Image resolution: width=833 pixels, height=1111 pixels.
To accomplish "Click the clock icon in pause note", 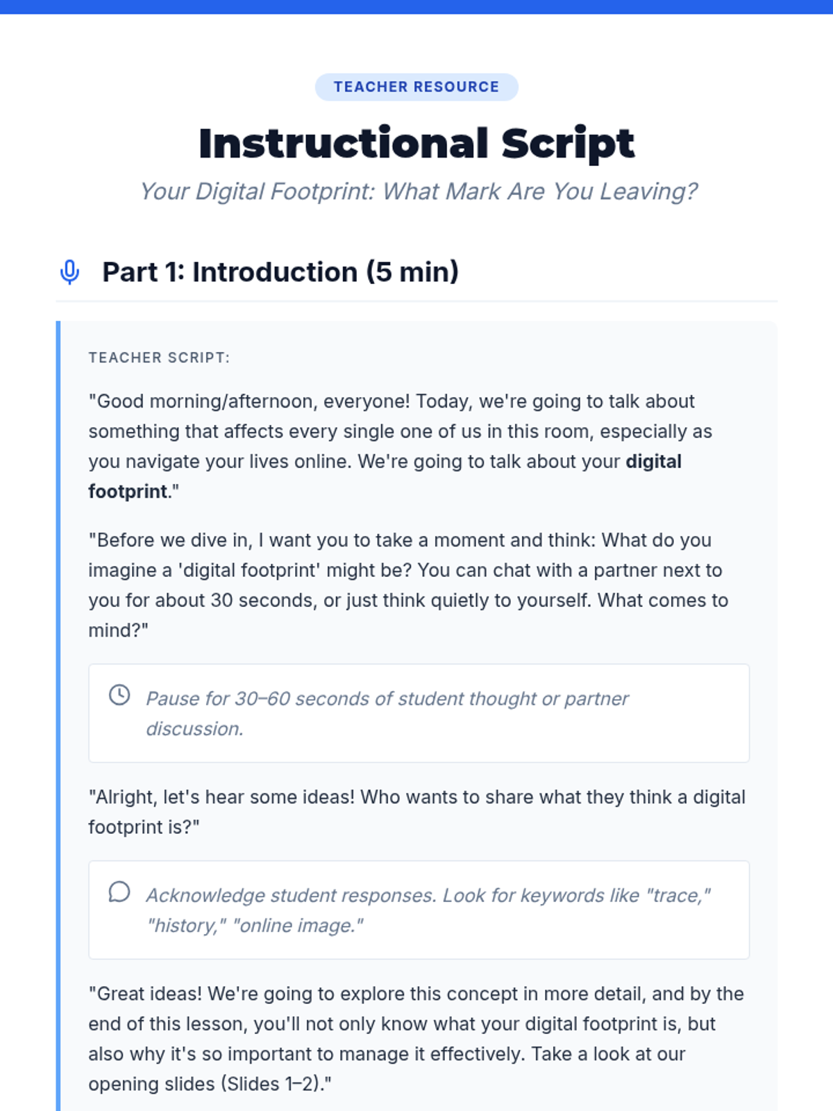I will (119, 695).
